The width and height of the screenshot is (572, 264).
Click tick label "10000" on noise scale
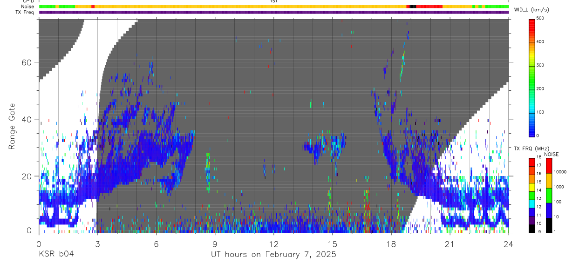561,172
